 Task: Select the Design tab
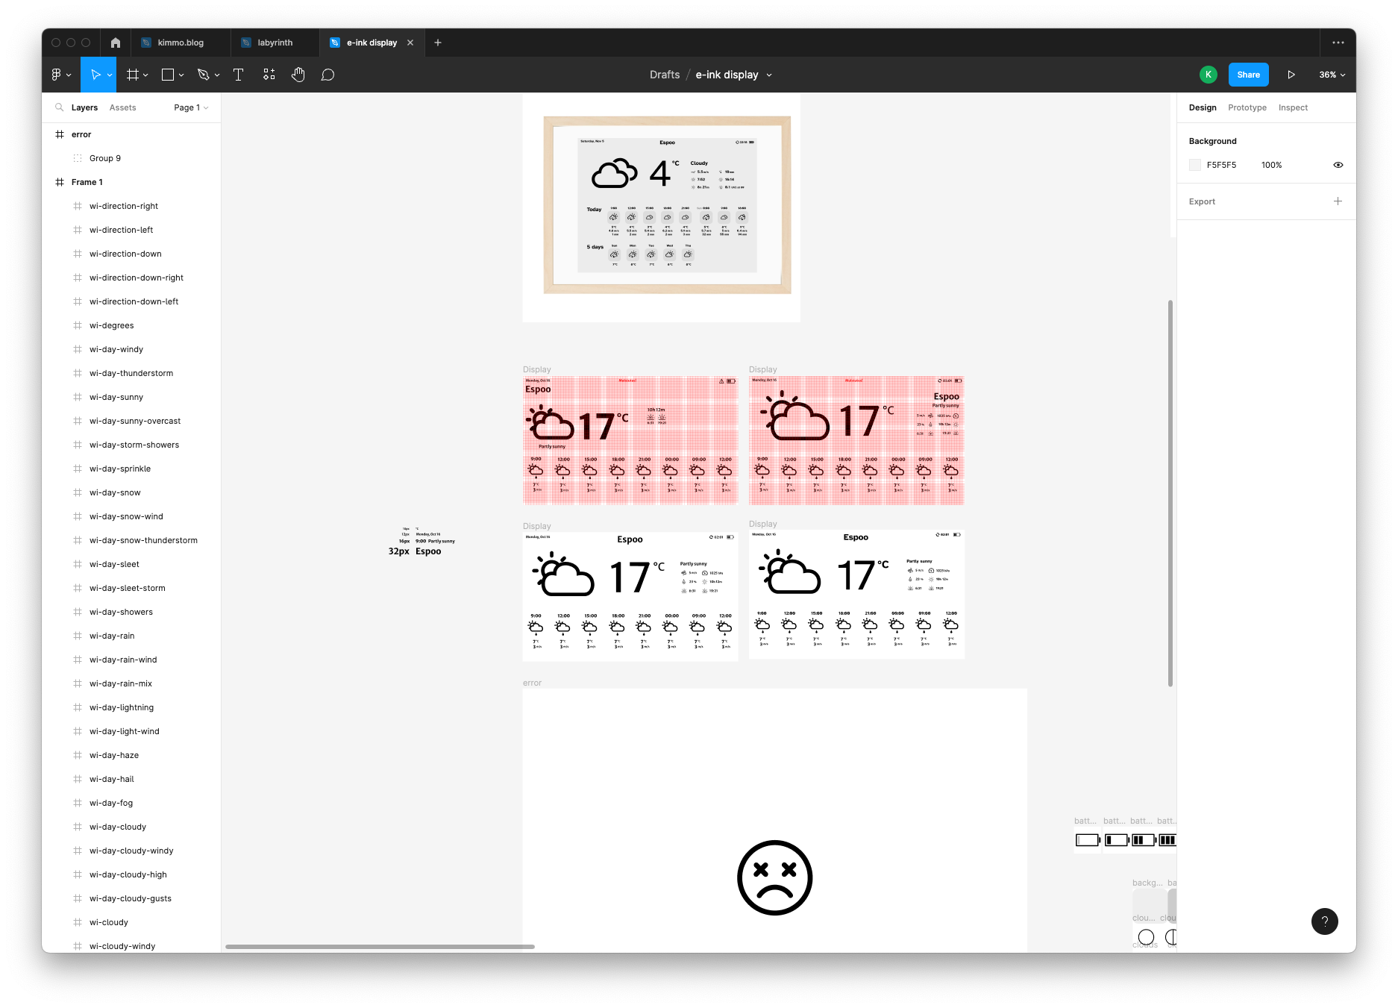pos(1203,107)
